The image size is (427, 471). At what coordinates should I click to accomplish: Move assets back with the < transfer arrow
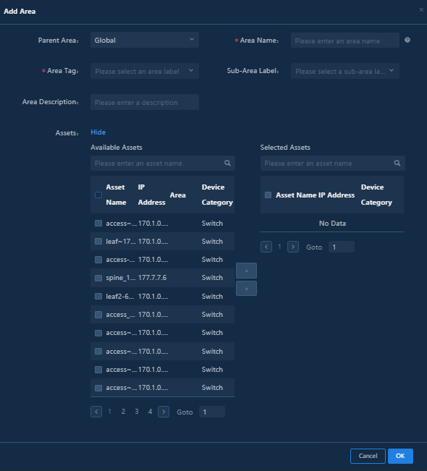click(246, 289)
